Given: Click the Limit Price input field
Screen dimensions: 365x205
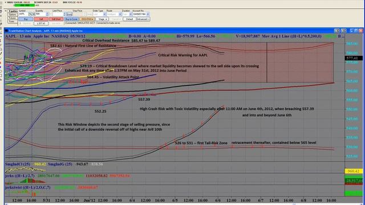Looking at the screenshot, I should click(58, 14).
